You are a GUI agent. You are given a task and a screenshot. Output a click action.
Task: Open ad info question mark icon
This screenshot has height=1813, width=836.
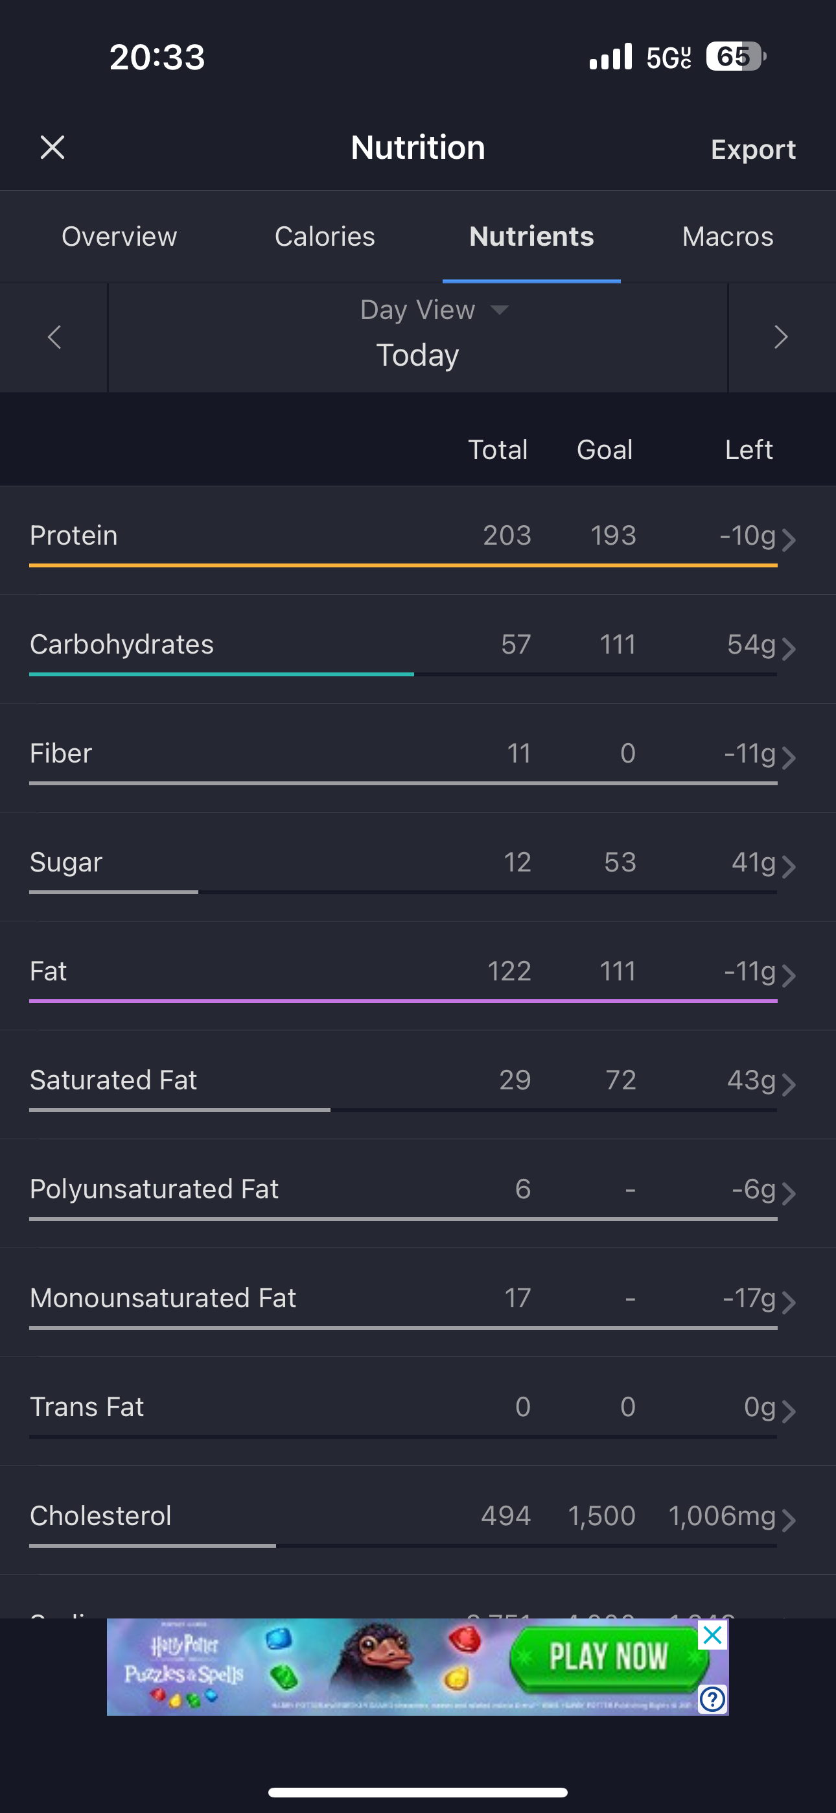coord(712,1700)
